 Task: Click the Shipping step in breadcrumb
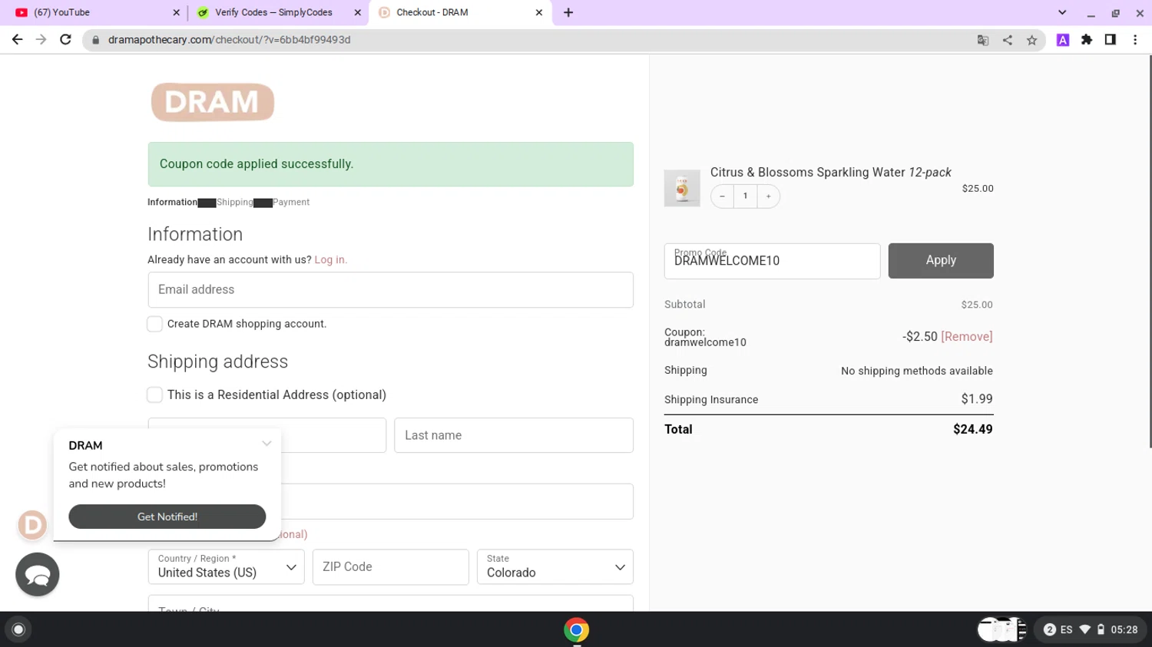point(235,202)
